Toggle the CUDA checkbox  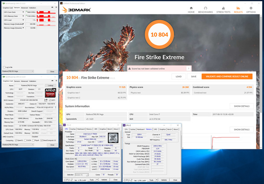point(25,141)
